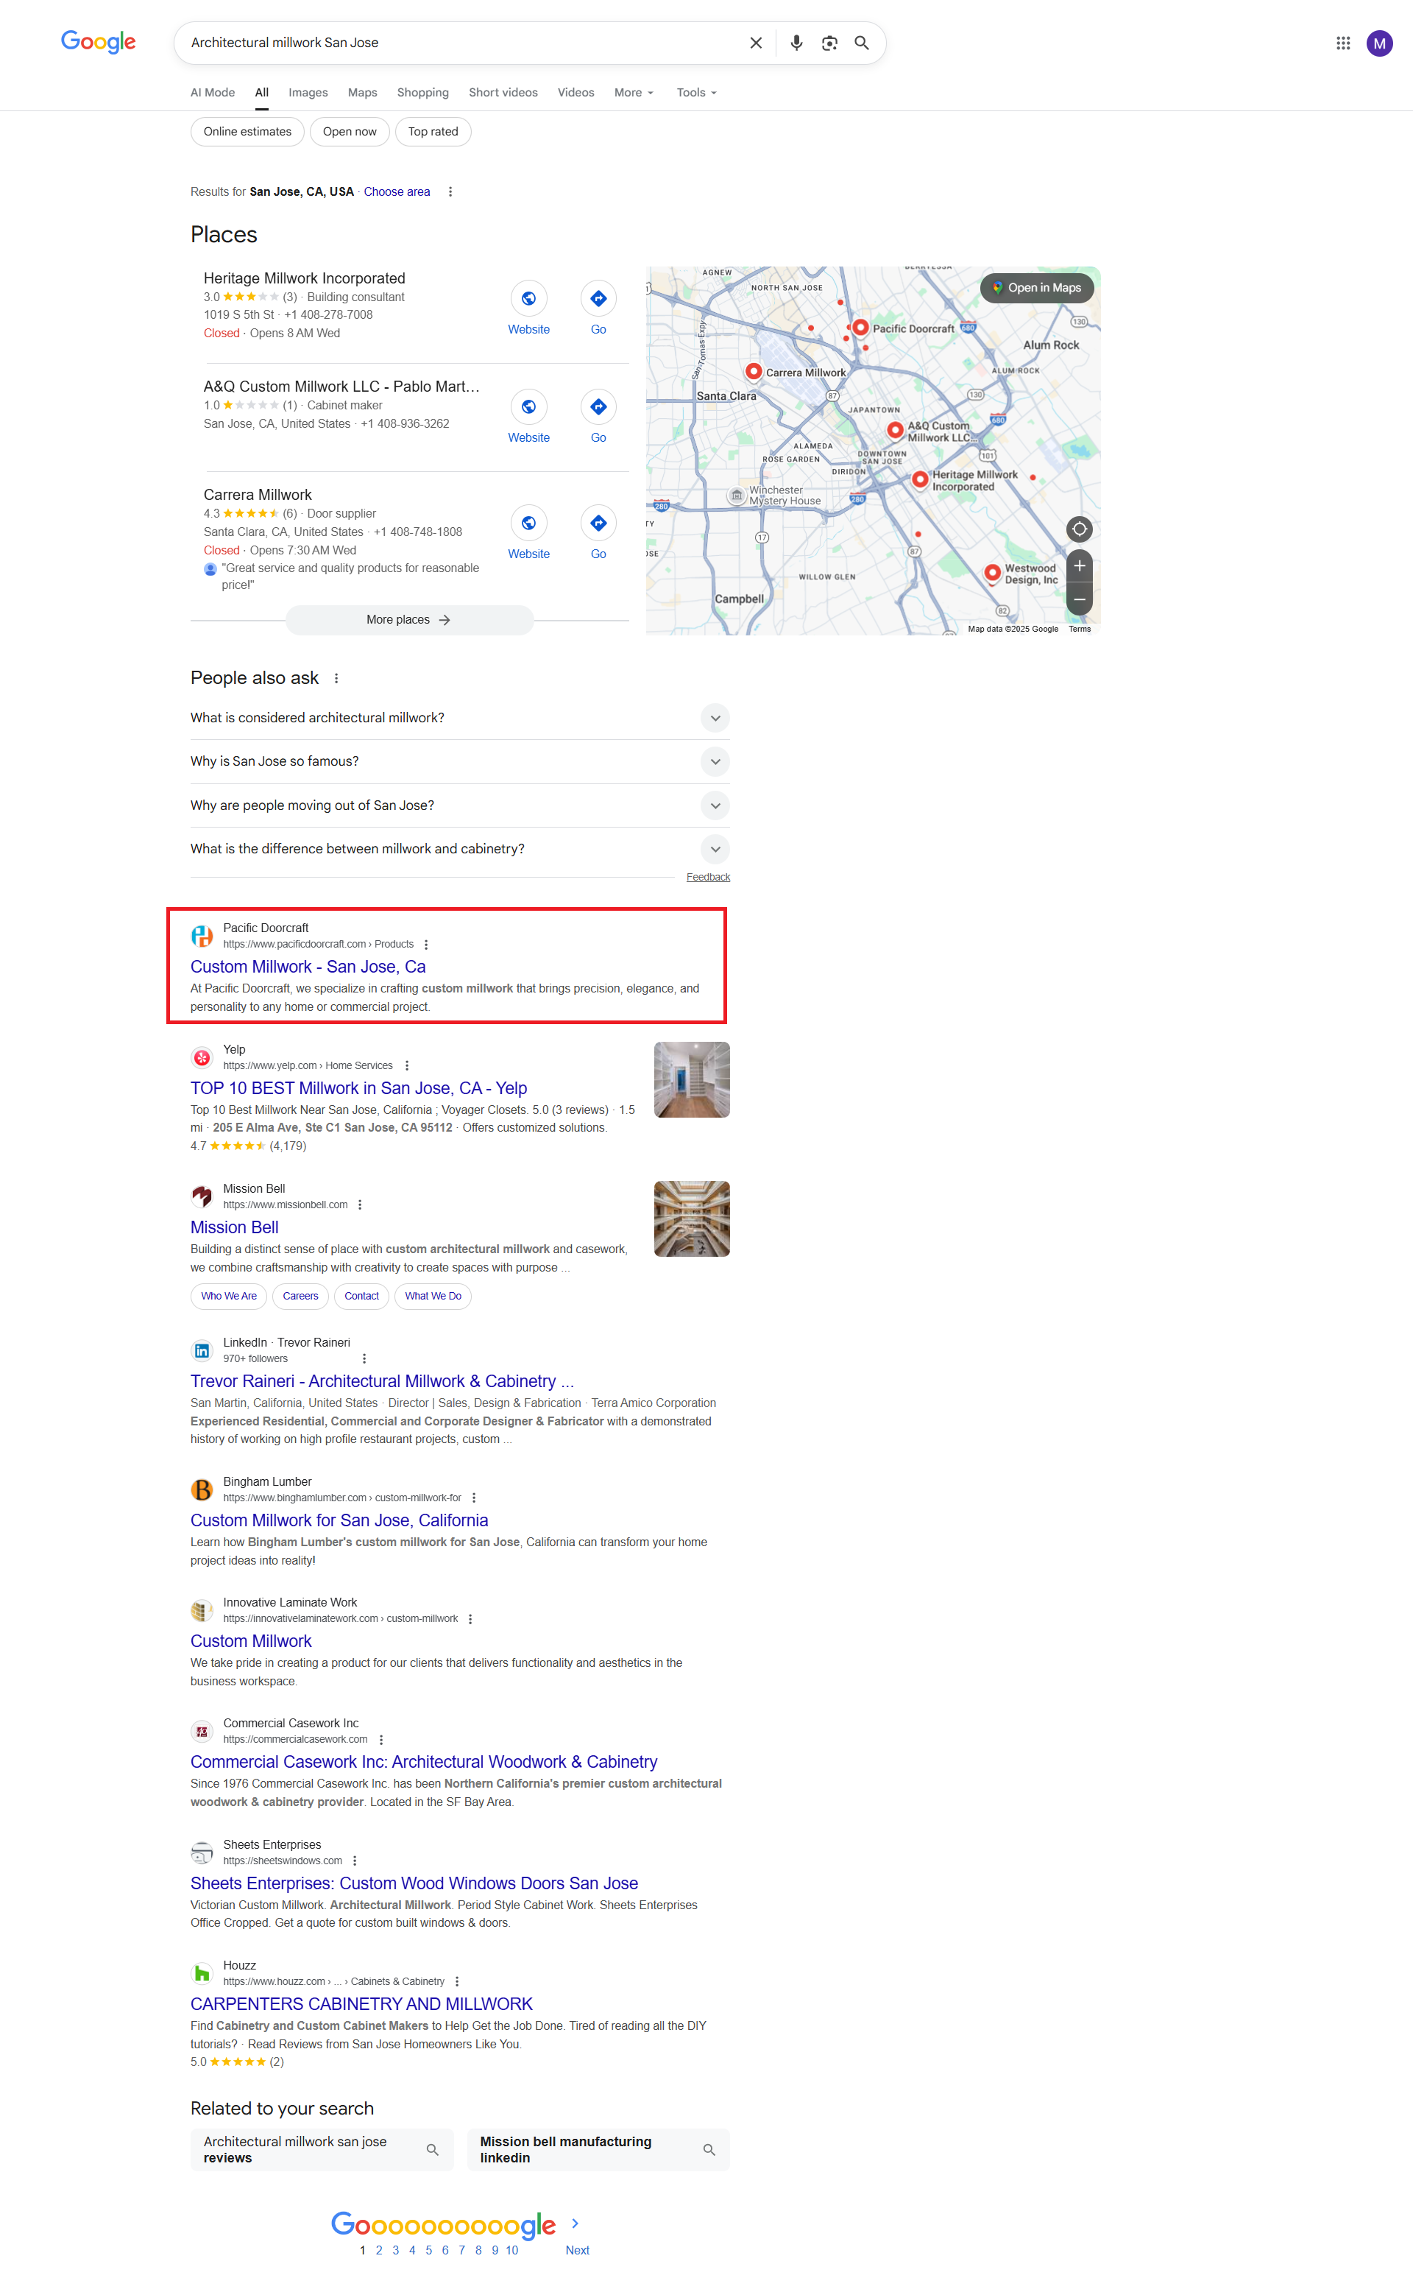Clear the search box with X icon
The image size is (1413, 2278).
coord(756,43)
